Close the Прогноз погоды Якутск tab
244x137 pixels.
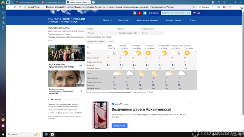tap(89, 2)
